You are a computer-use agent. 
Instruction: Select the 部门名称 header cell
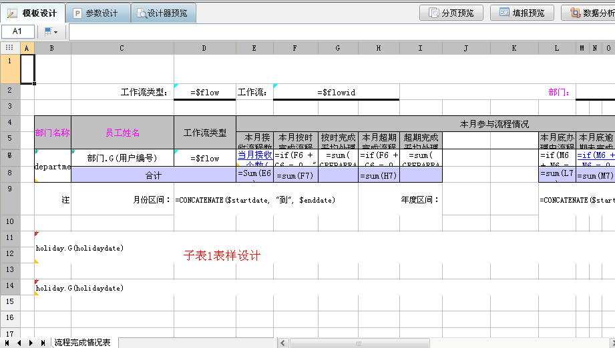[x=53, y=132]
